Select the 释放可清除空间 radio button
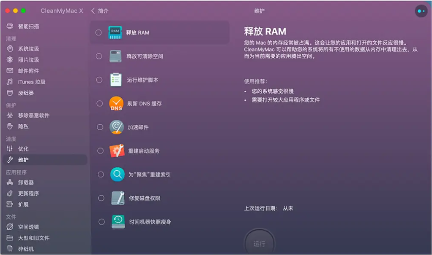This screenshot has width=432, height=255. click(99, 56)
